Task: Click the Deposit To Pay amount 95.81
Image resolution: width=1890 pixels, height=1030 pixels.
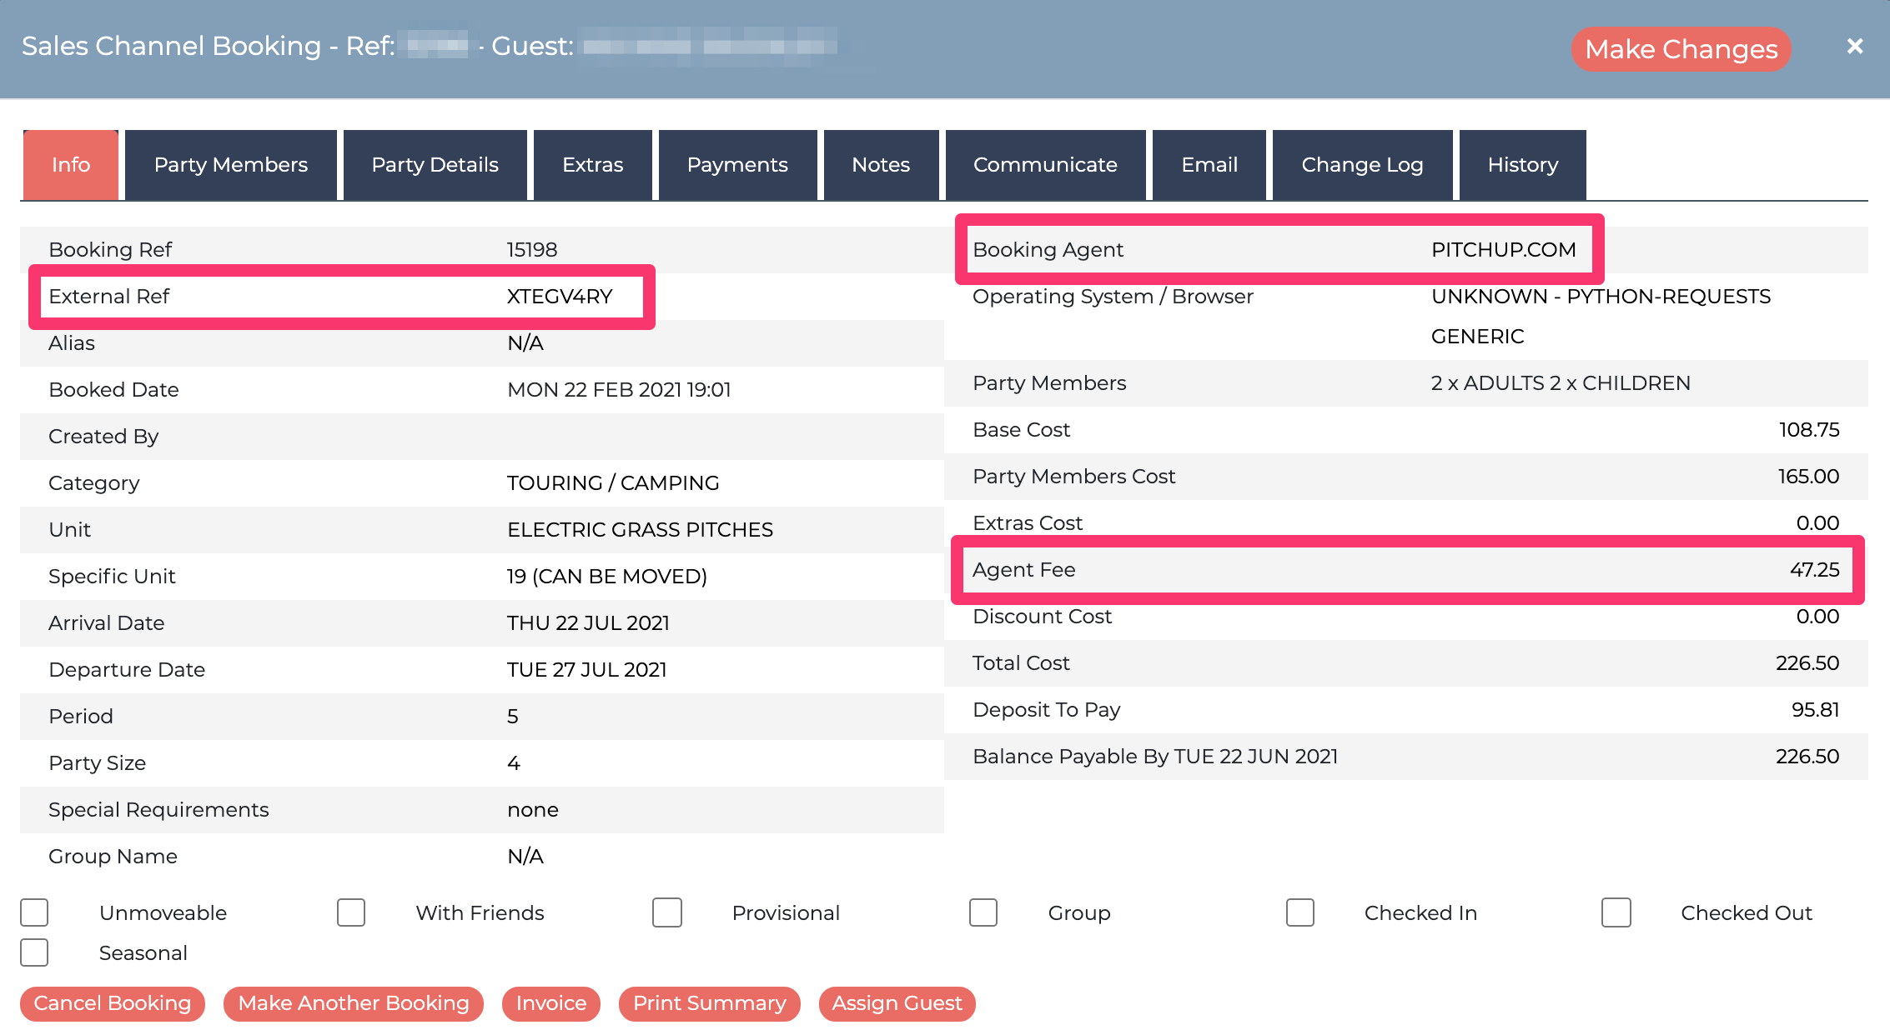Action: (1816, 710)
